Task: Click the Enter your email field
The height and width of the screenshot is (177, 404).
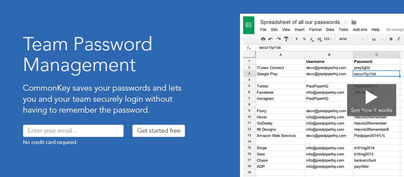Action: [73, 131]
